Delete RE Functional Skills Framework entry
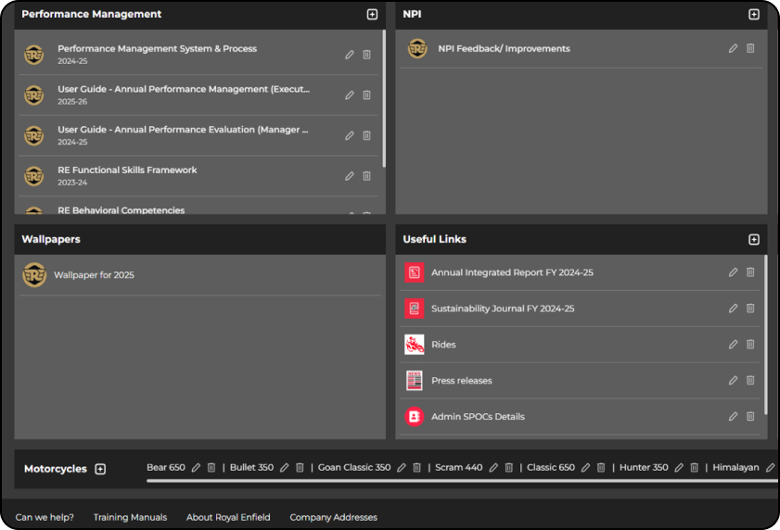 pos(366,176)
